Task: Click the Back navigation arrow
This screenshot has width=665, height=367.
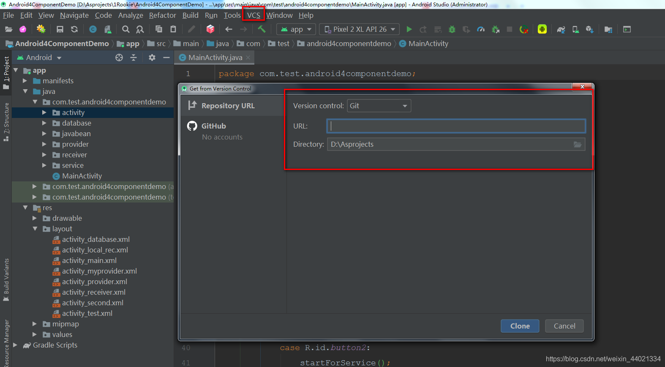Action: [229, 29]
